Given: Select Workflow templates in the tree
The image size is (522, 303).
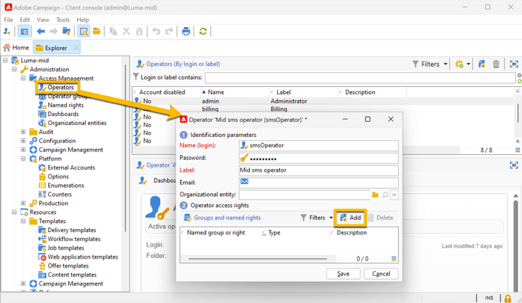Looking at the screenshot, I should click(x=74, y=239).
